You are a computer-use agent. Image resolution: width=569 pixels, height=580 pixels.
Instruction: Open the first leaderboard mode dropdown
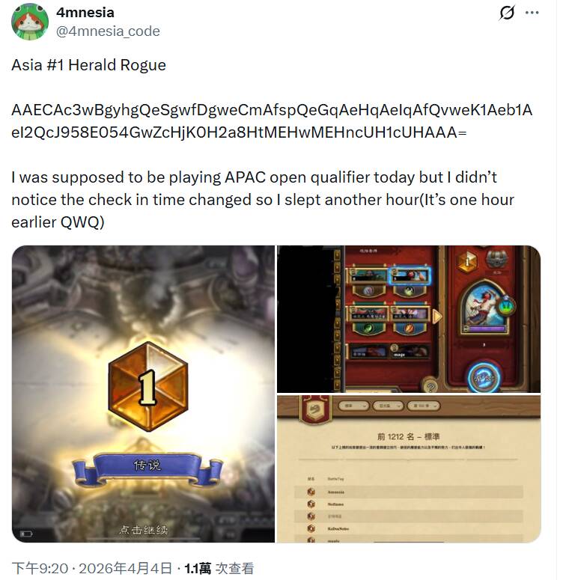(353, 406)
